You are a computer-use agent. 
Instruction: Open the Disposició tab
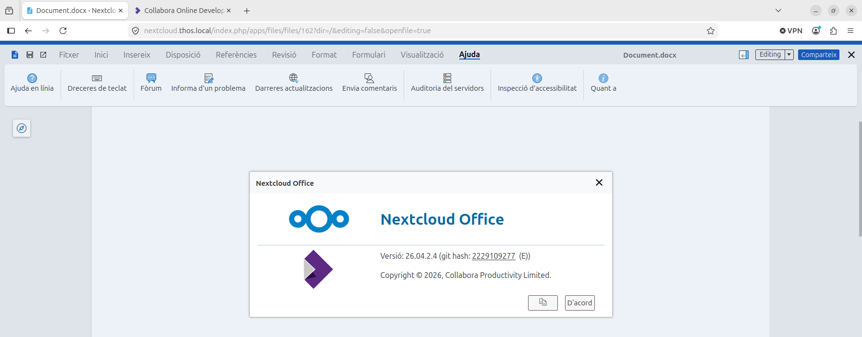pyautogui.click(x=183, y=55)
